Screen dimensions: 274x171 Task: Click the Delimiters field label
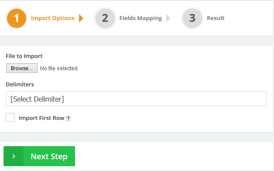[20, 84]
